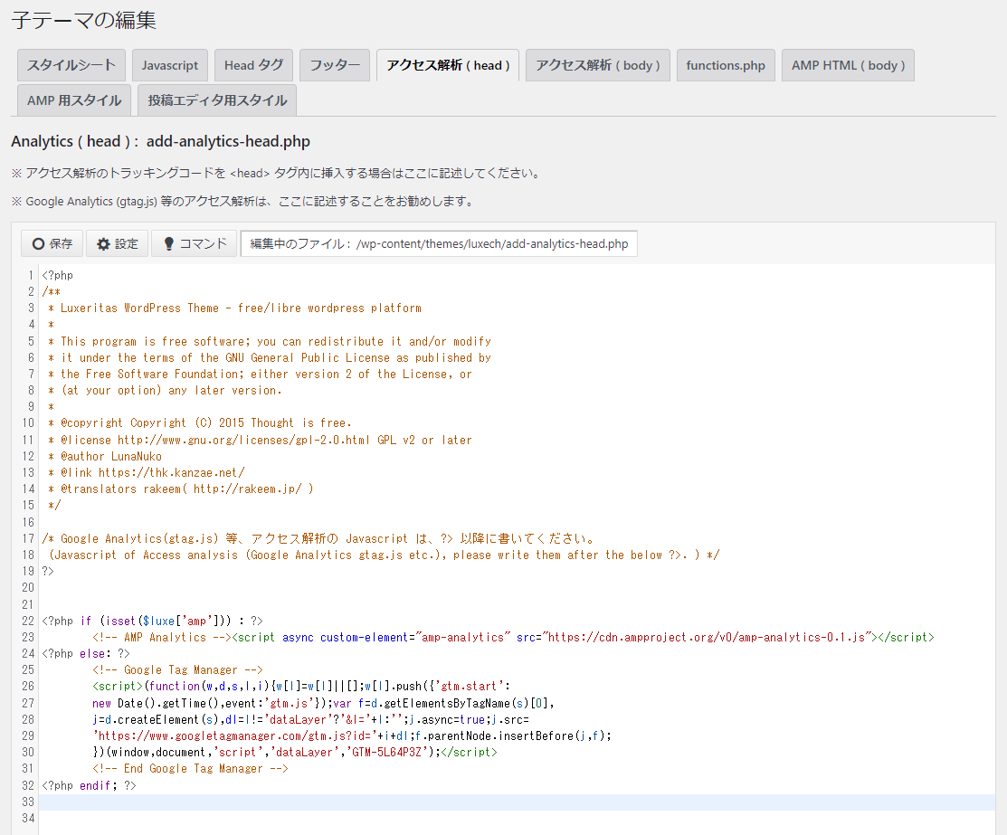Switch to the AMP 用スタイル tab
Viewport: 1007px width, 835px height.
point(74,100)
